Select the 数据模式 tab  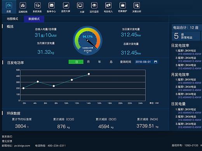(34, 19)
